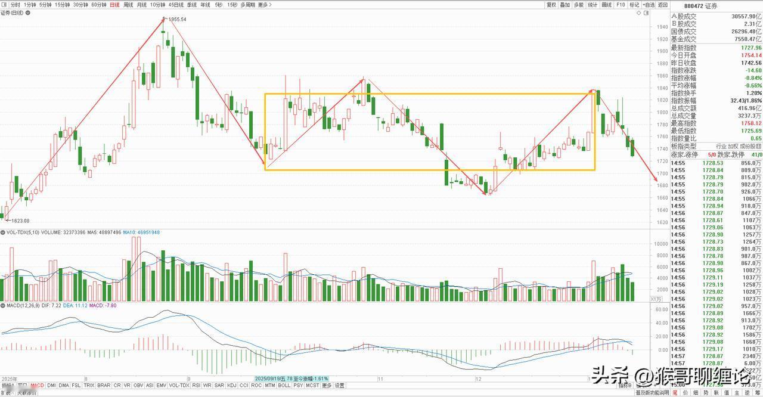Open F10 company info

(621, 5)
